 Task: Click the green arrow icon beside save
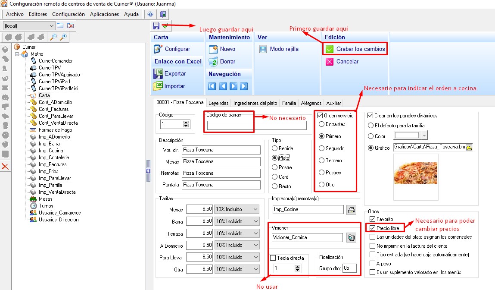pyautogui.click(x=165, y=26)
